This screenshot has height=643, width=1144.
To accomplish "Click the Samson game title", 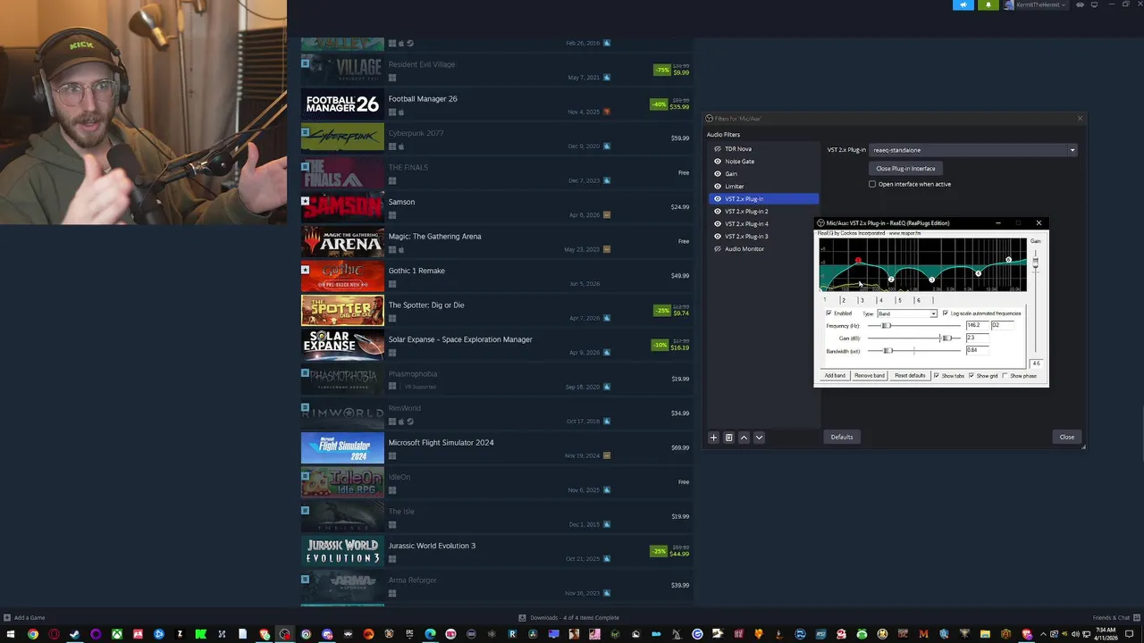I will pyautogui.click(x=401, y=202).
